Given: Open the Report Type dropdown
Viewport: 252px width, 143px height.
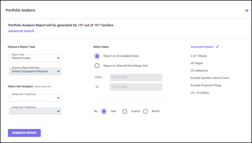Looking at the screenshot, I should [35, 58].
